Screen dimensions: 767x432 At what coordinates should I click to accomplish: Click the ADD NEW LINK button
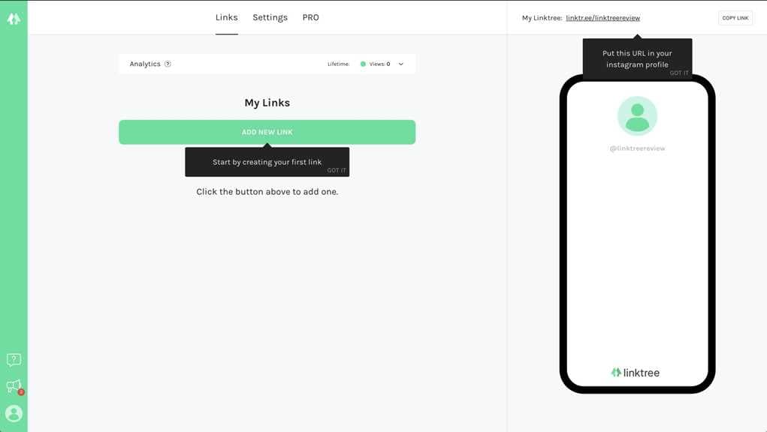267,132
